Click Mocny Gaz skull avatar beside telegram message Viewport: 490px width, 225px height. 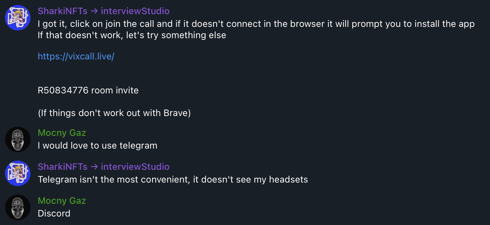(x=18, y=139)
